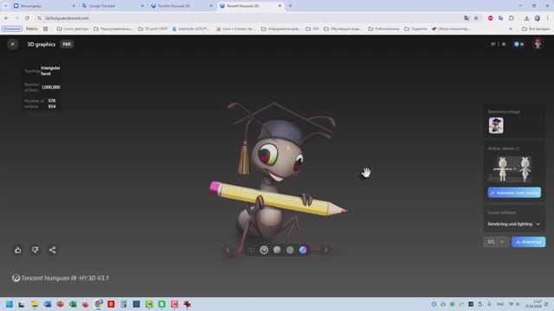
Task: Open the Word icon in the taskbar
Action: [48, 304]
